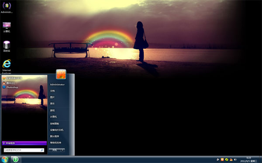Expand 所有程序 all programs list
This screenshot has width=262, height=163.
tap(24, 143)
